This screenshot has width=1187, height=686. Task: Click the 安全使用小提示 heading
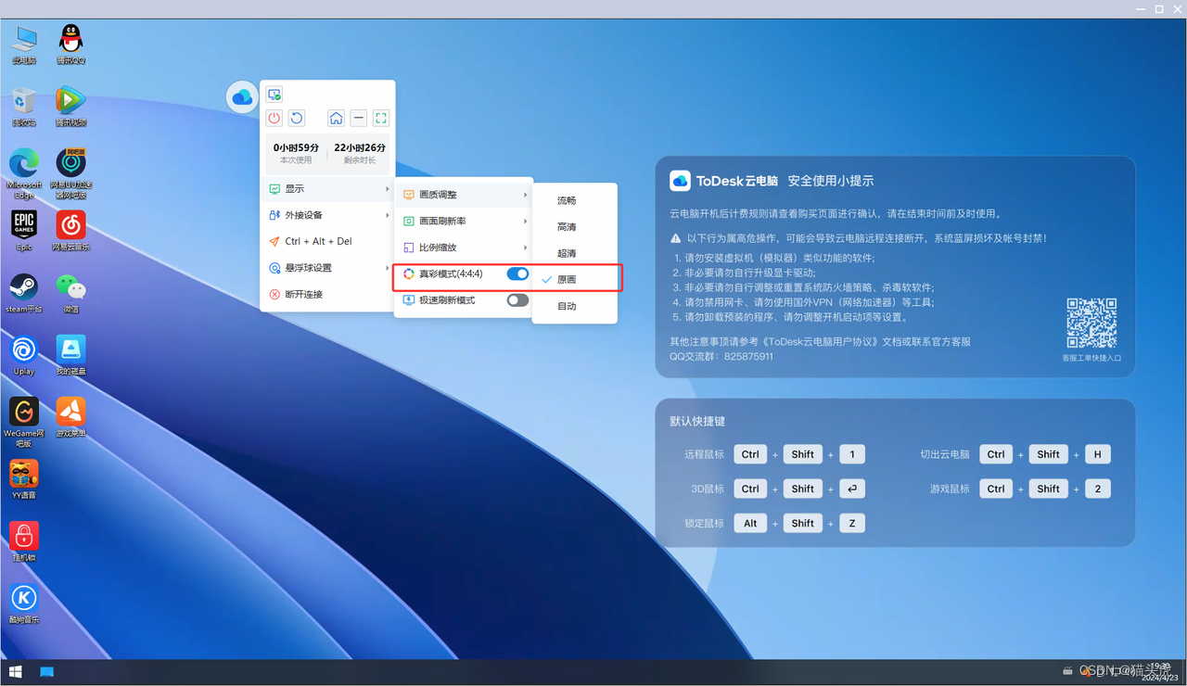831,181
